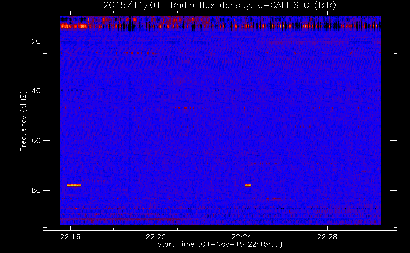Click the yellow burst near 22:16 at 78 MHz

74,185
